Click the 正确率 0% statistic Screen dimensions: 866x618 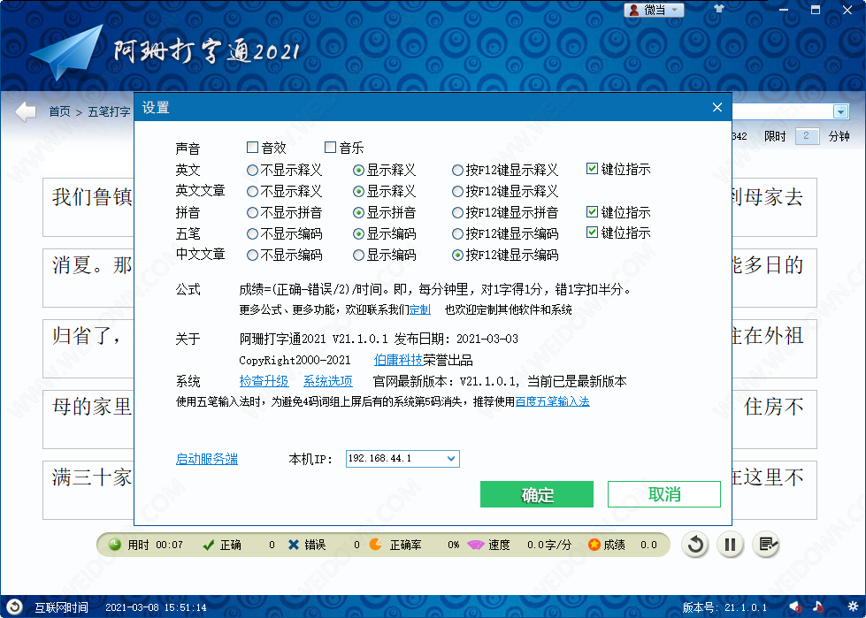tap(414, 546)
